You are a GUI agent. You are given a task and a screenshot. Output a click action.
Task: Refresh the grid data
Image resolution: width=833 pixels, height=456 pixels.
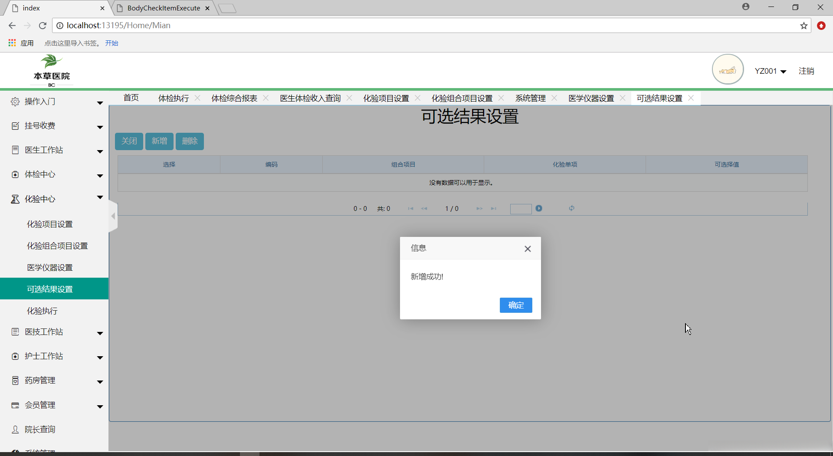572,208
